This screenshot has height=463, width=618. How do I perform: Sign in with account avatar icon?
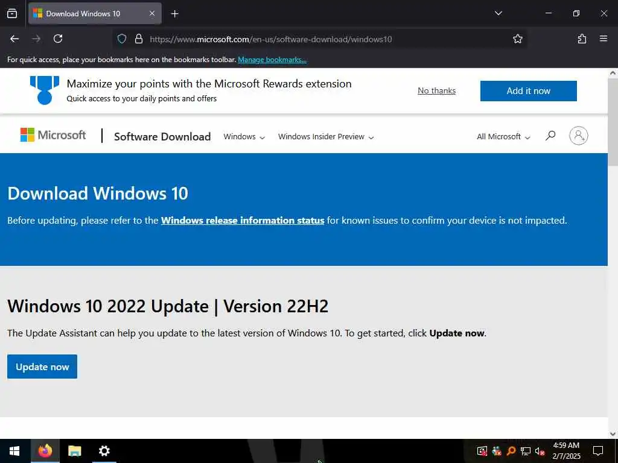pyautogui.click(x=578, y=136)
